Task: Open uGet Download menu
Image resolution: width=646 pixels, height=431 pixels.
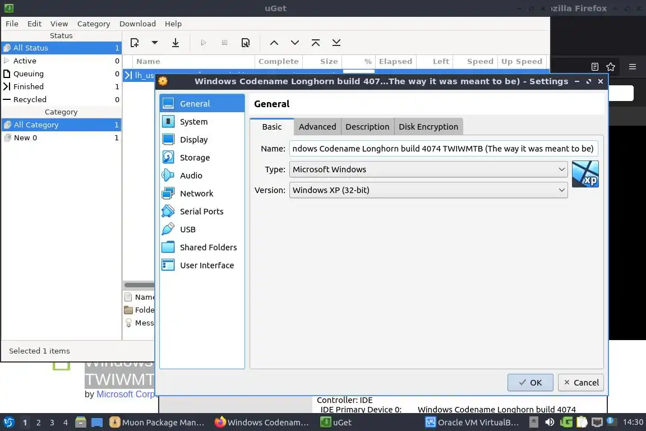Action: tap(137, 24)
